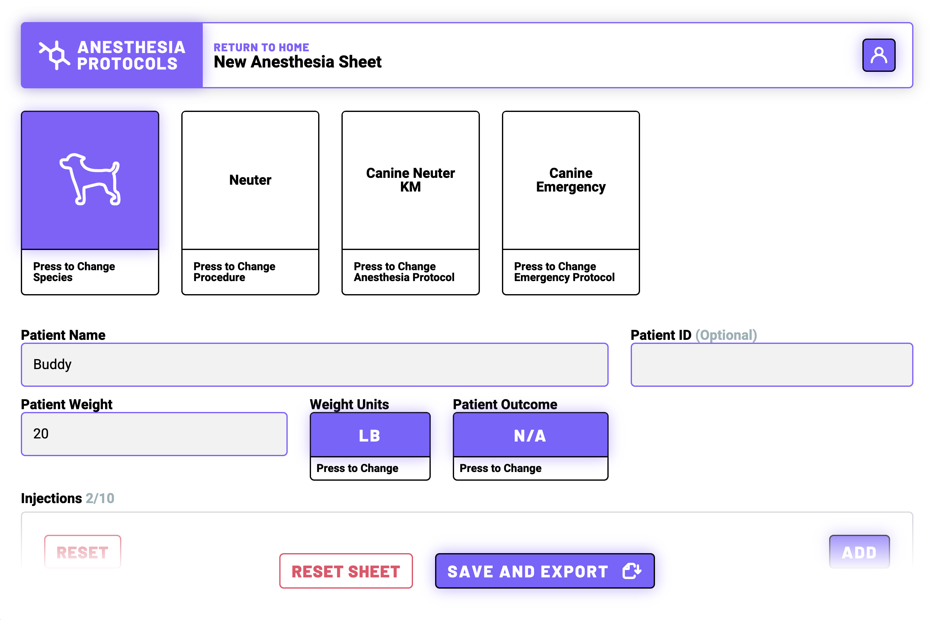
Task: Click the Press to Change Procedure label
Action: tap(234, 272)
